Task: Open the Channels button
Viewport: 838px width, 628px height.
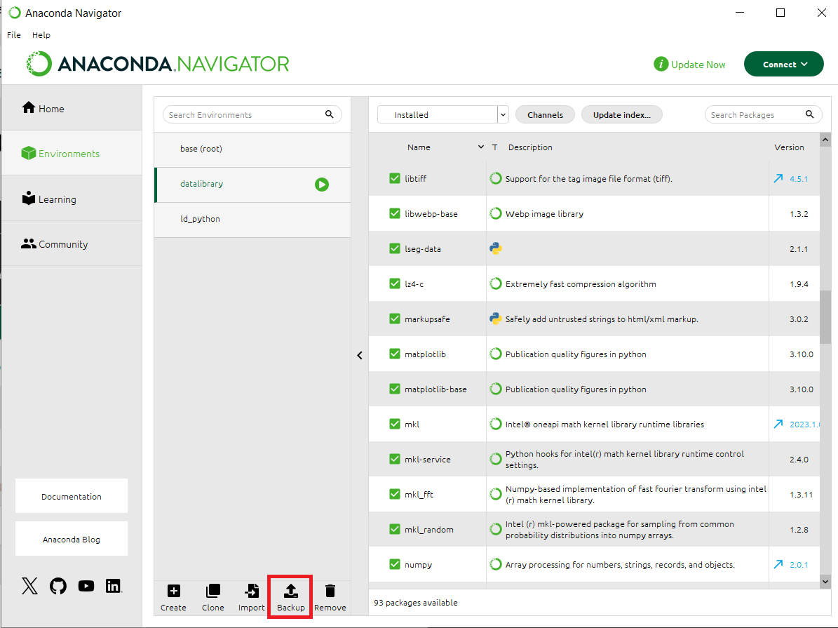Action: (x=545, y=114)
